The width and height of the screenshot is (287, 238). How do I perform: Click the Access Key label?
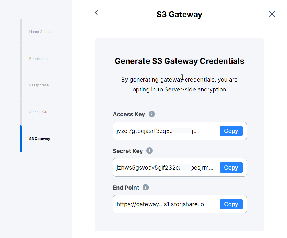coord(129,114)
